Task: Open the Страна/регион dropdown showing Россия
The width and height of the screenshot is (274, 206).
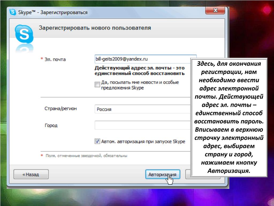Action: [142, 109]
